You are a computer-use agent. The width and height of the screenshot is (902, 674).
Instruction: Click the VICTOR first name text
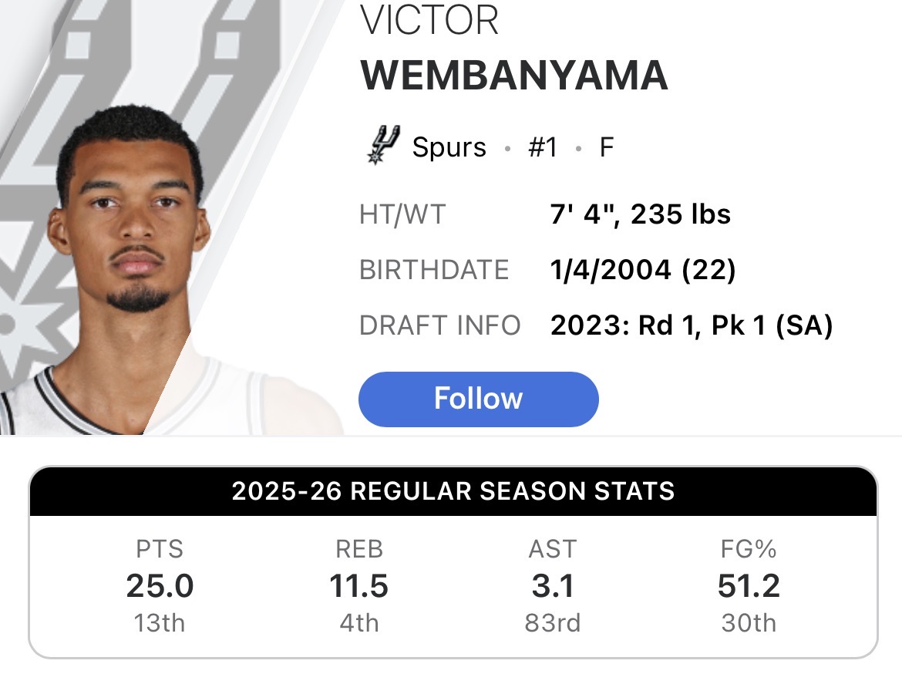point(429,20)
